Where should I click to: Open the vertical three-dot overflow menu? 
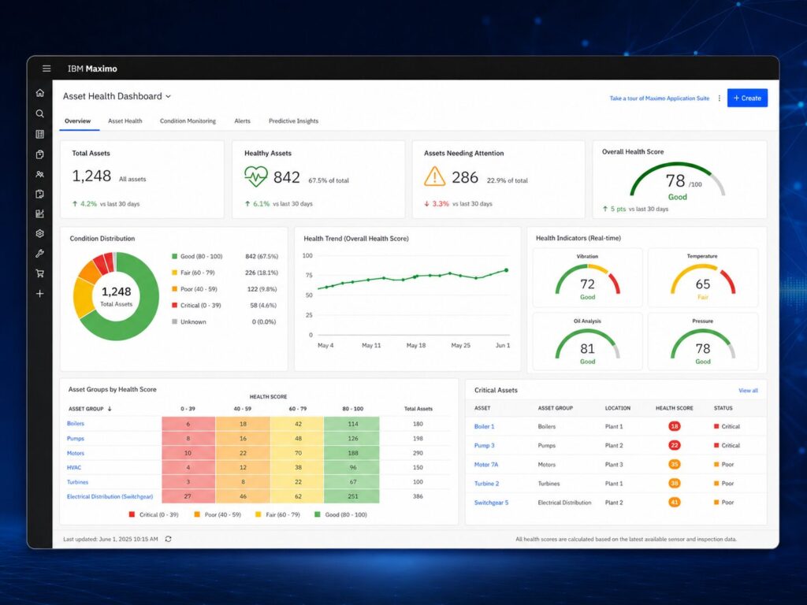click(719, 98)
